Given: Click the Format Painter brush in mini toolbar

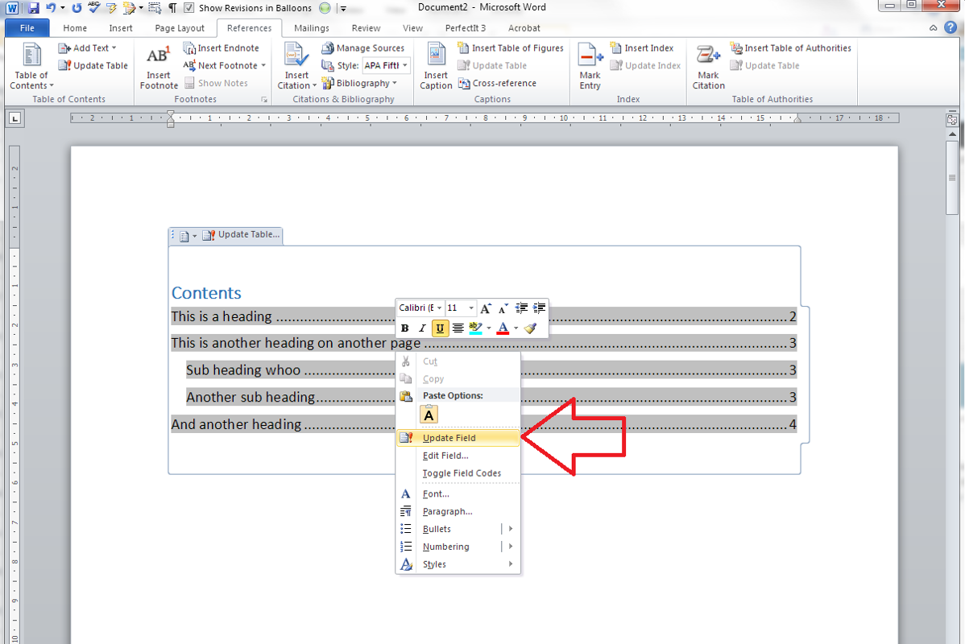Looking at the screenshot, I should [530, 328].
